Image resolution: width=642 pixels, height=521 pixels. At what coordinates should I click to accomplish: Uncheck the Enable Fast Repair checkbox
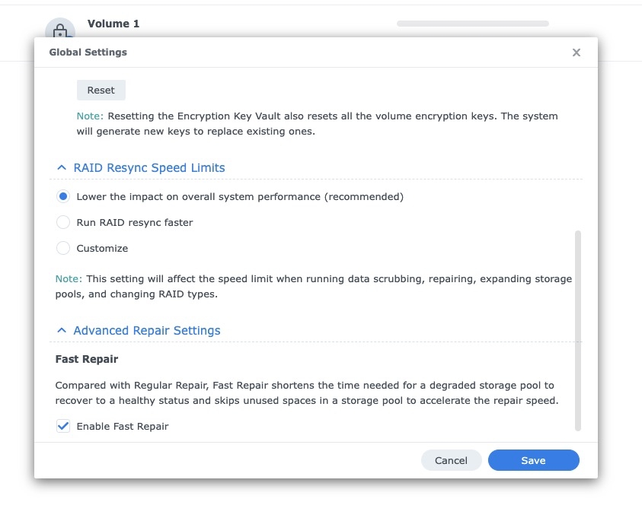coord(63,426)
